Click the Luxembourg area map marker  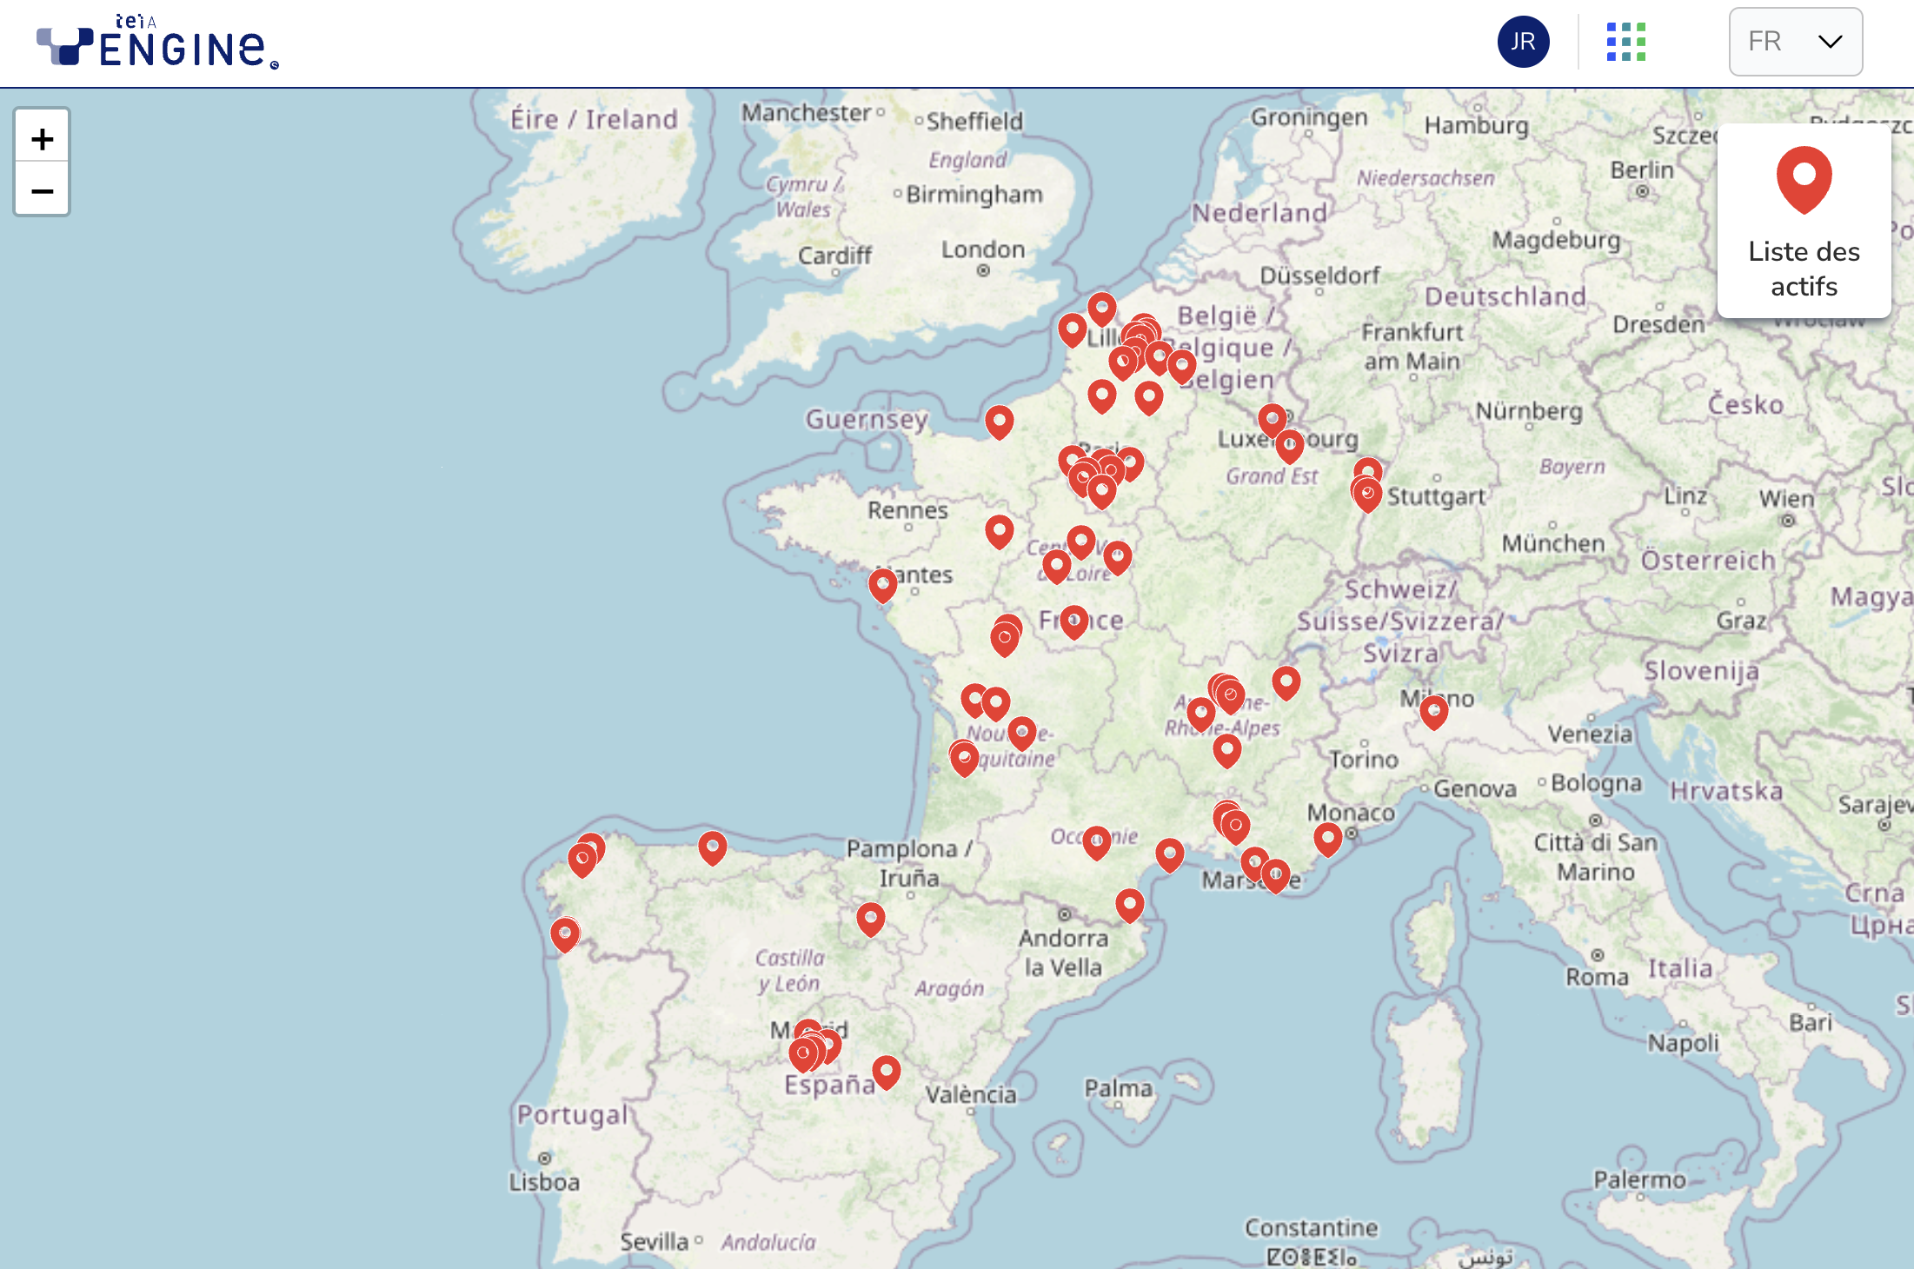[x=1272, y=419]
